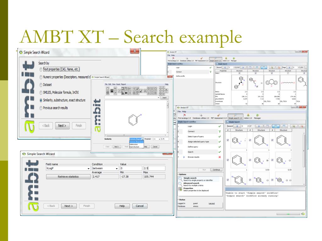Open the Similarity method dropdown
The width and height of the screenshot is (322, 241).
142,139
